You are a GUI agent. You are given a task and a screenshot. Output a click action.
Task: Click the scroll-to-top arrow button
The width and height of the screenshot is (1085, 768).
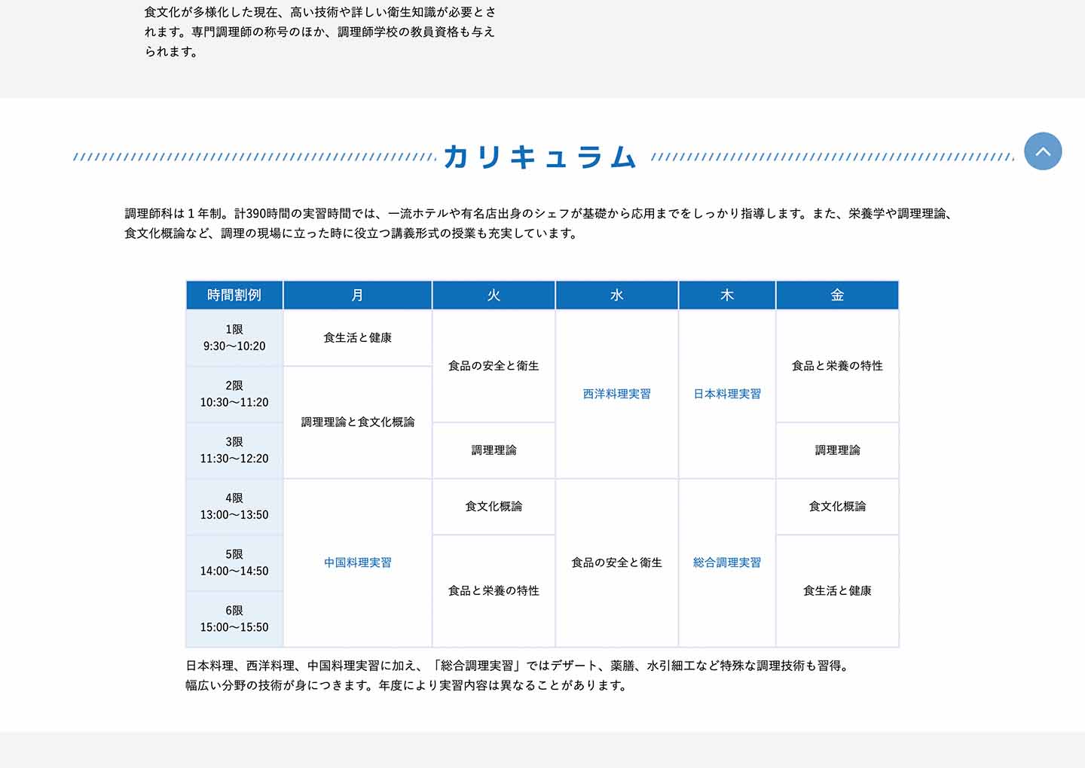click(x=1043, y=151)
